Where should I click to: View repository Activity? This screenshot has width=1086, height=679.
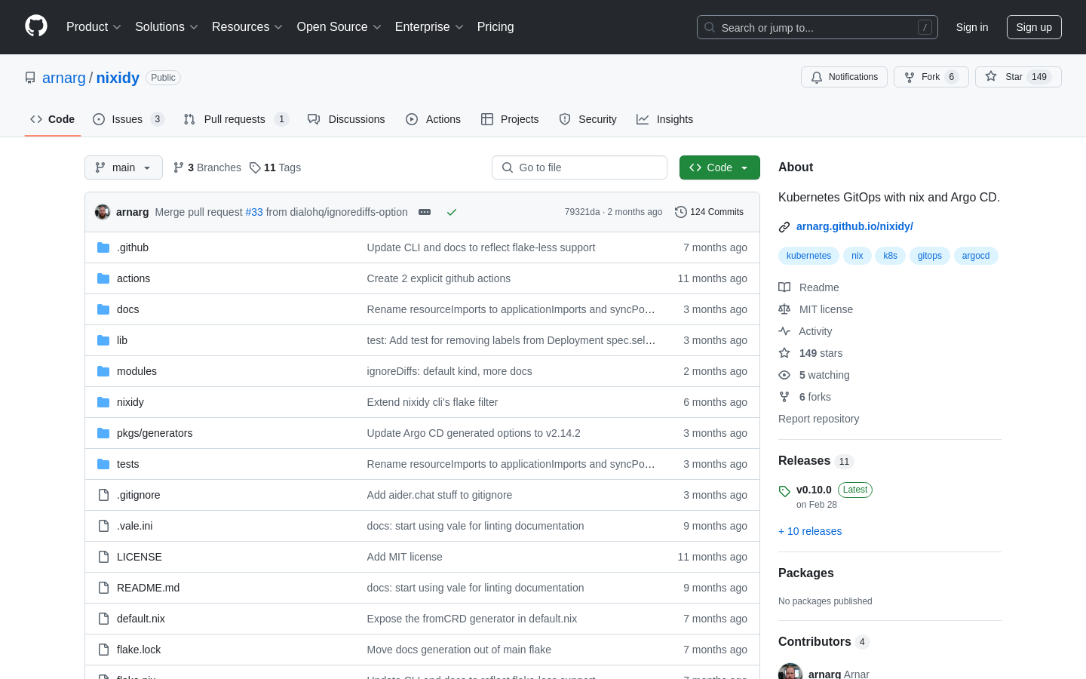coord(805,331)
